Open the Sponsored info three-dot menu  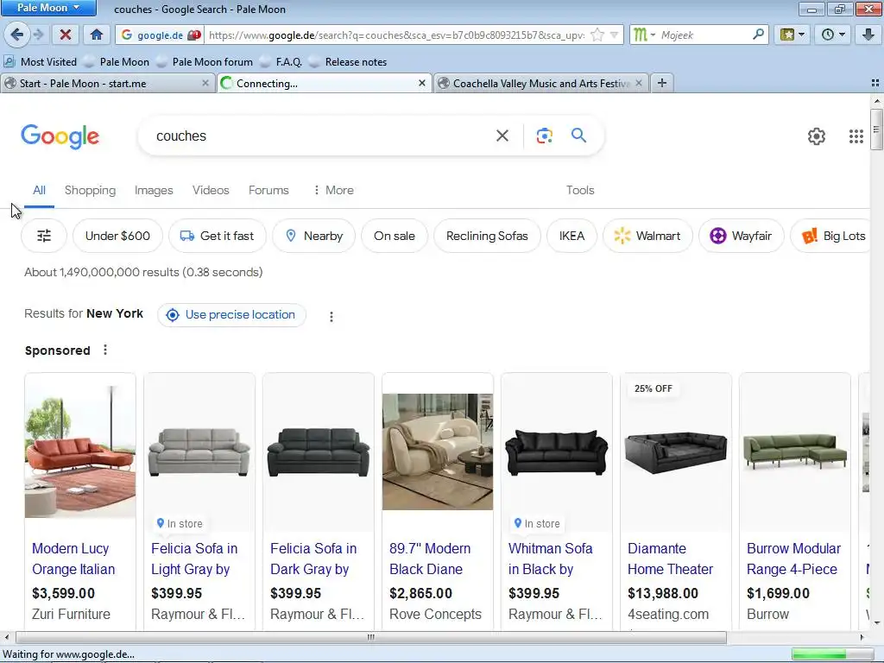pyautogui.click(x=104, y=350)
